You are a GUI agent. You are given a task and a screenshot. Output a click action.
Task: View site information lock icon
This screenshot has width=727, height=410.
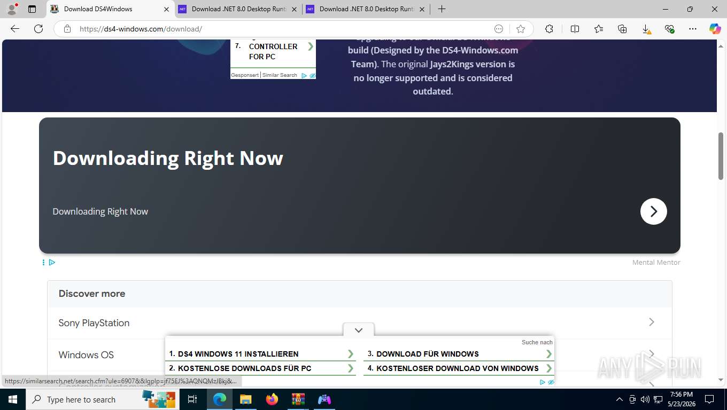point(67,29)
